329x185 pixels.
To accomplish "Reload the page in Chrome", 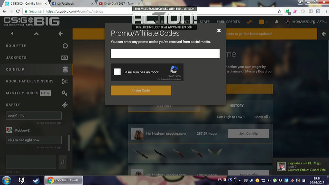I will (x=18, y=11).
